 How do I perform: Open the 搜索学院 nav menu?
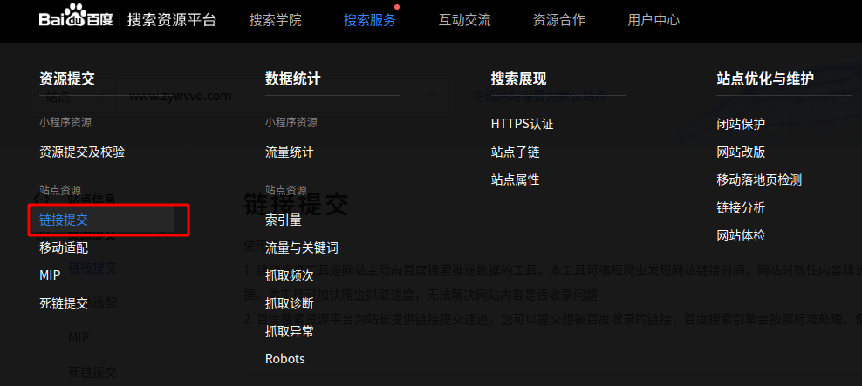tap(275, 20)
